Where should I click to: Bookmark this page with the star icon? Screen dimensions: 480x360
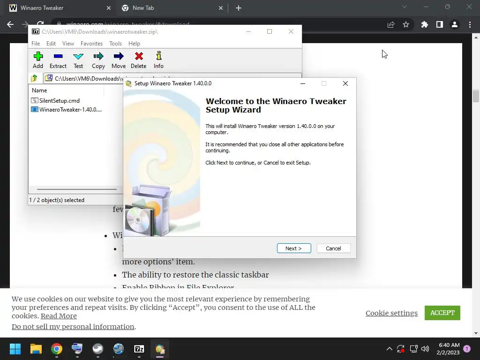(406, 24)
